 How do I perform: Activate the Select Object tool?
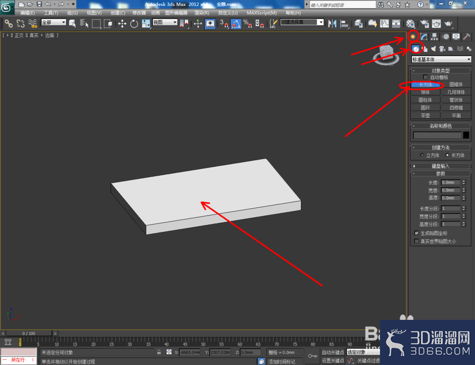coord(72,23)
